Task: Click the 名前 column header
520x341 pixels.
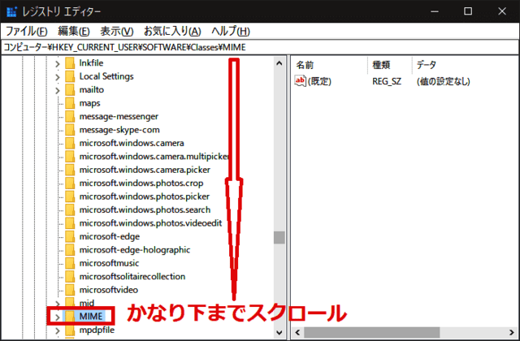Action: pos(305,63)
